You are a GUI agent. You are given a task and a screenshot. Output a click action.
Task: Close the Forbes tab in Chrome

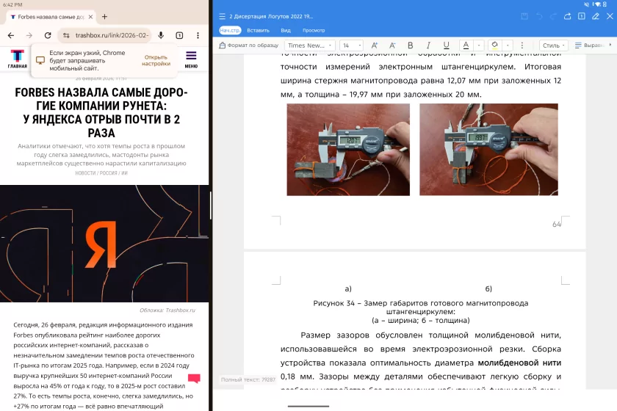[x=90, y=17]
